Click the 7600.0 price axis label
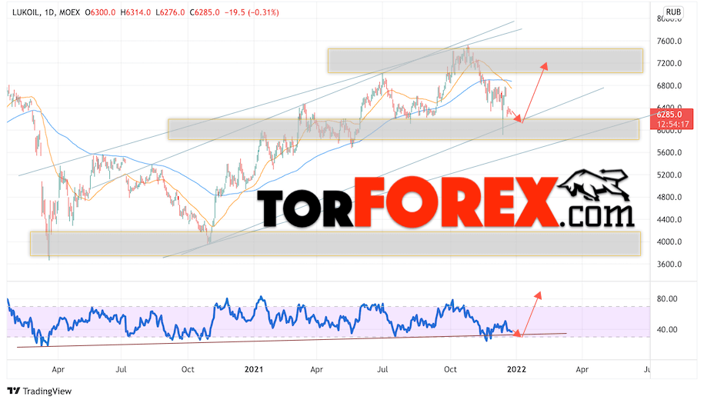Viewport: 704px width, 403px height. click(669, 42)
